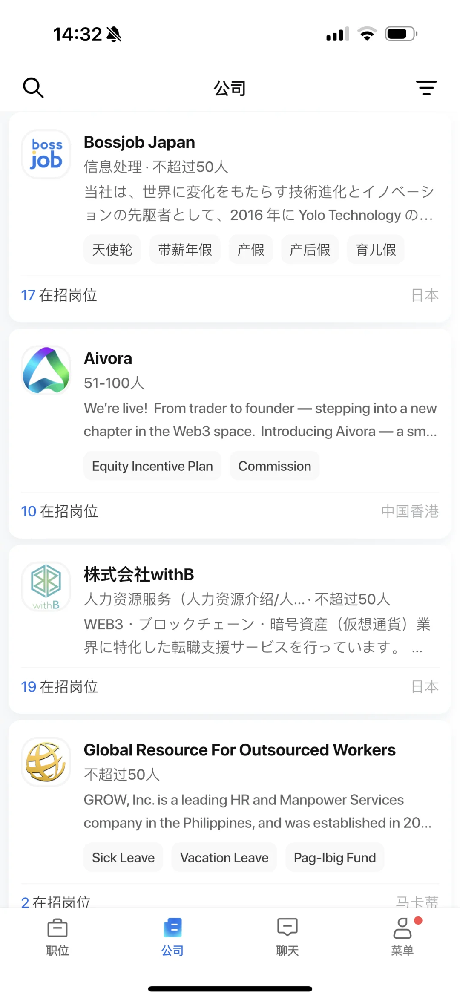This screenshot has height=1000, width=460.
Task: Tap the Equity Incentive Plan tag
Action: coord(152,466)
